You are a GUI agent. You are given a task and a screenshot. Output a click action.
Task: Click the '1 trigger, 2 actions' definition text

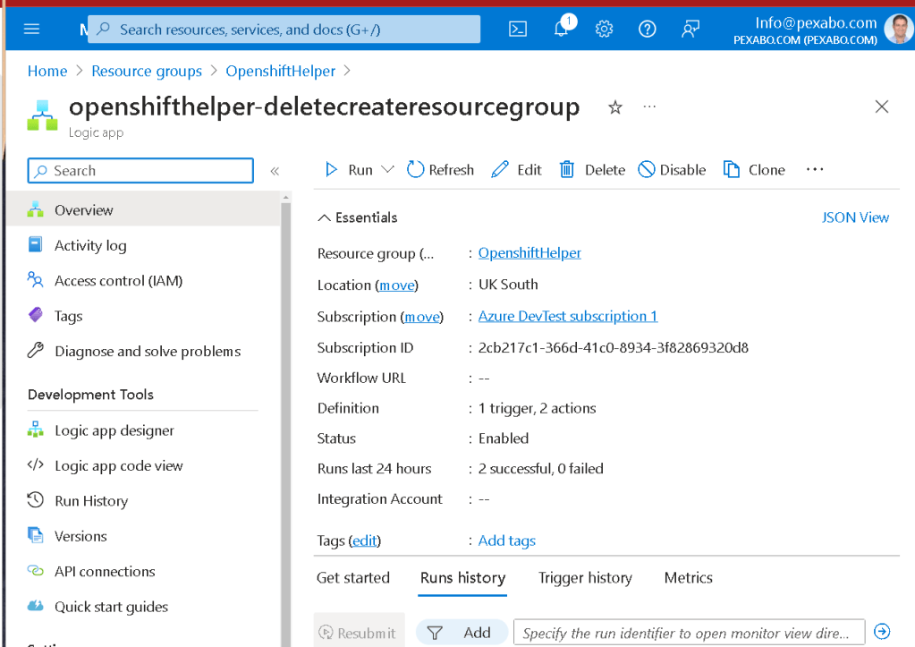[537, 408]
